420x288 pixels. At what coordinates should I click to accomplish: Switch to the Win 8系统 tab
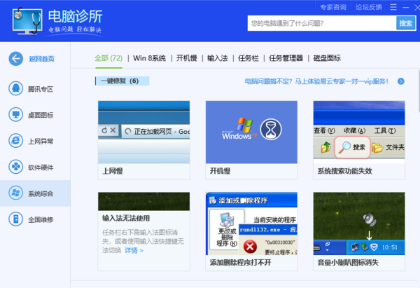(150, 58)
